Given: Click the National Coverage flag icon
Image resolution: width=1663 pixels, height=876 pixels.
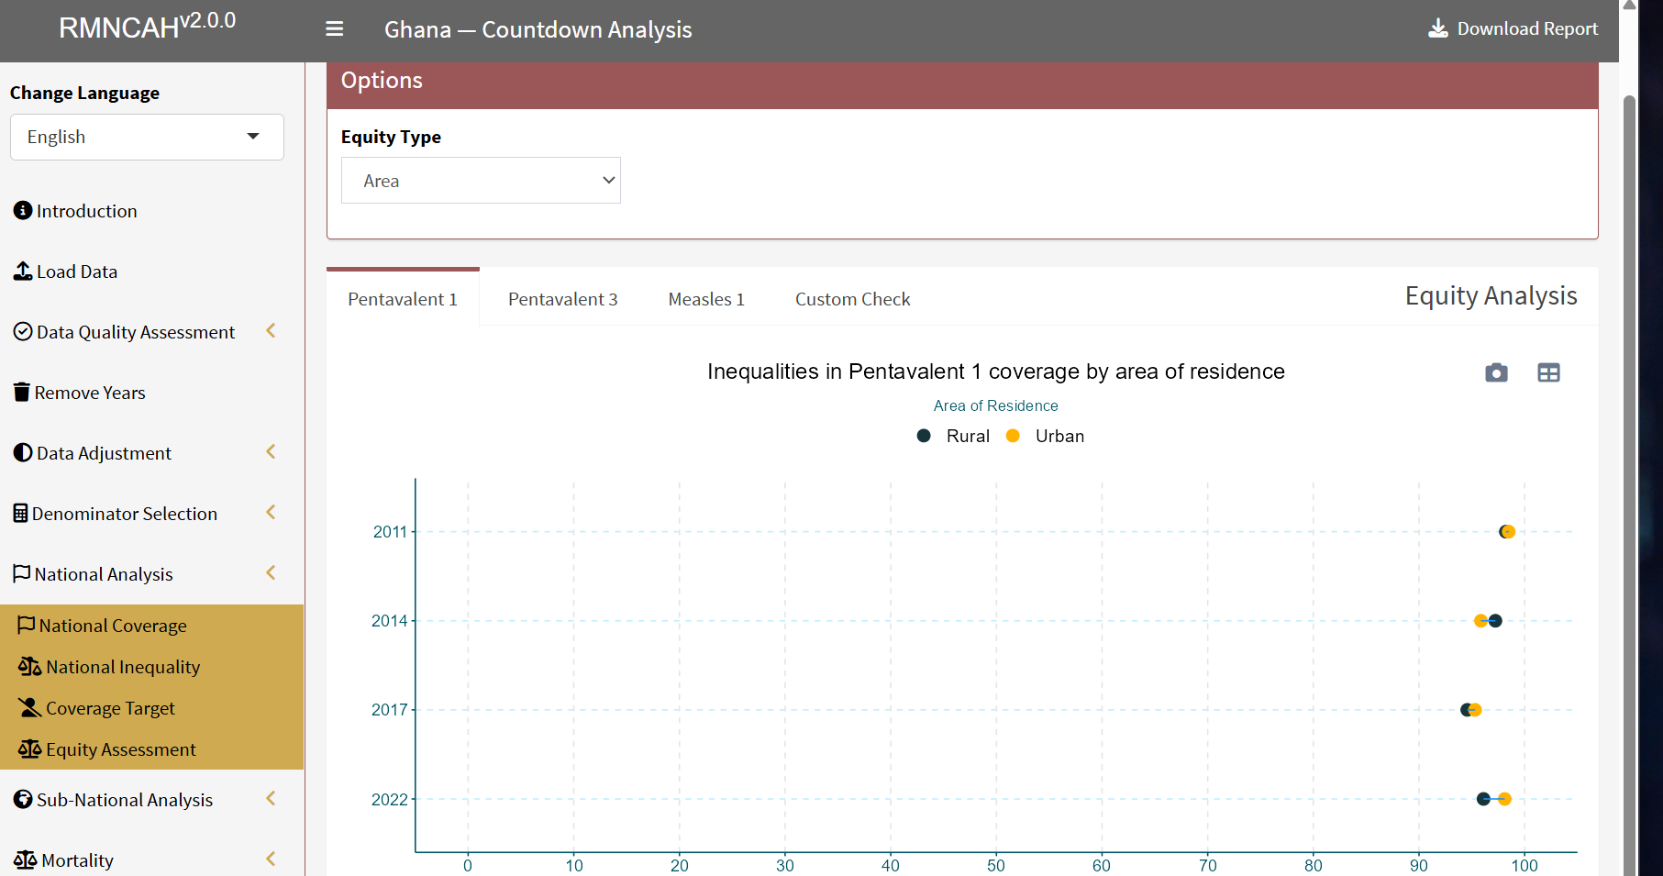Looking at the screenshot, I should click(x=27, y=625).
